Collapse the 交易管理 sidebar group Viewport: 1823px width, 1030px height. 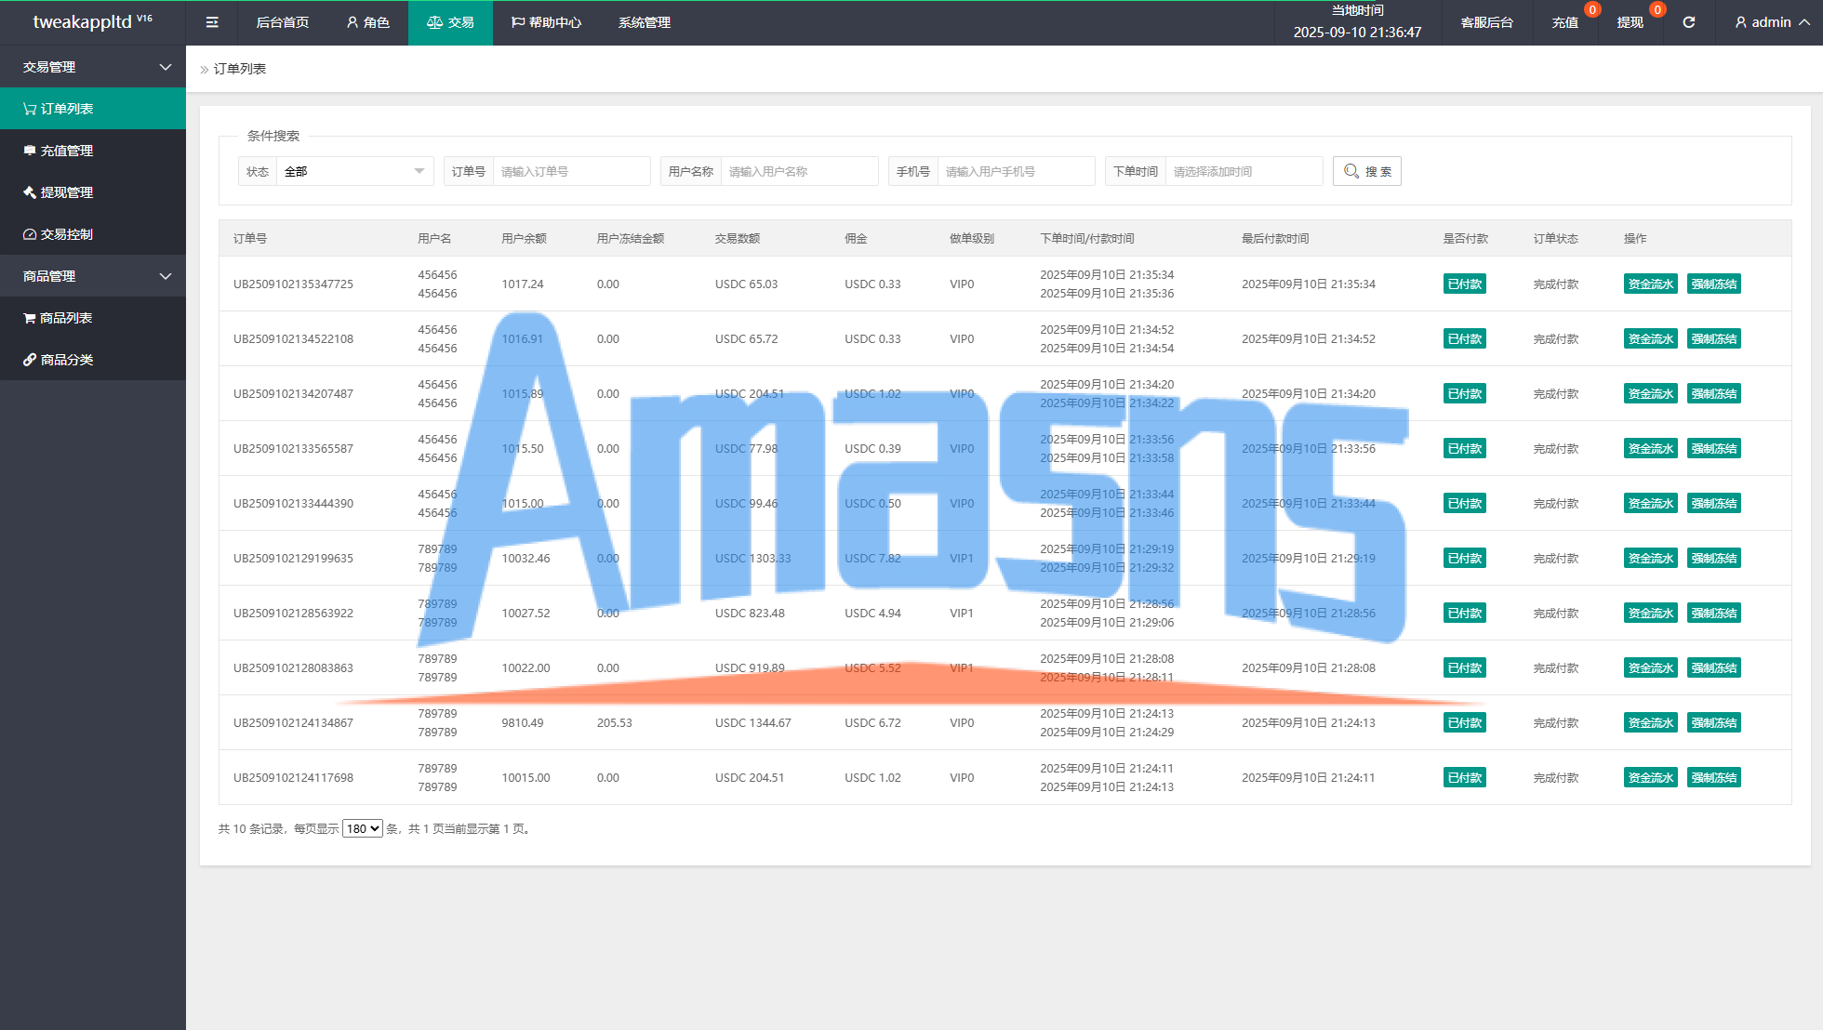(166, 67)
